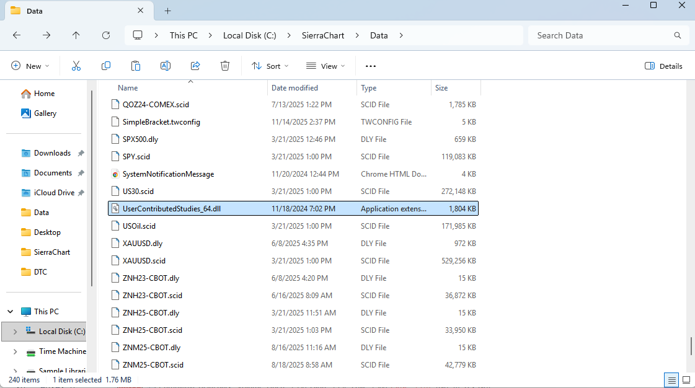Unpin Downloads via its pin icon

coord(81,153)
